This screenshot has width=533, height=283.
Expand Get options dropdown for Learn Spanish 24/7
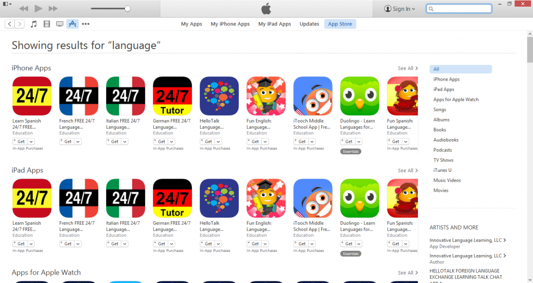(x=31, y=142)
